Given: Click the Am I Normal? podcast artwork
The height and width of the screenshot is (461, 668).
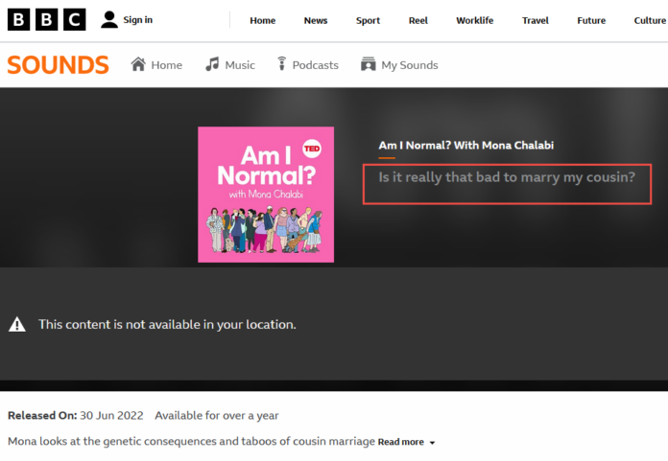Looking at the screenshot, I should [x=266, y=195].
